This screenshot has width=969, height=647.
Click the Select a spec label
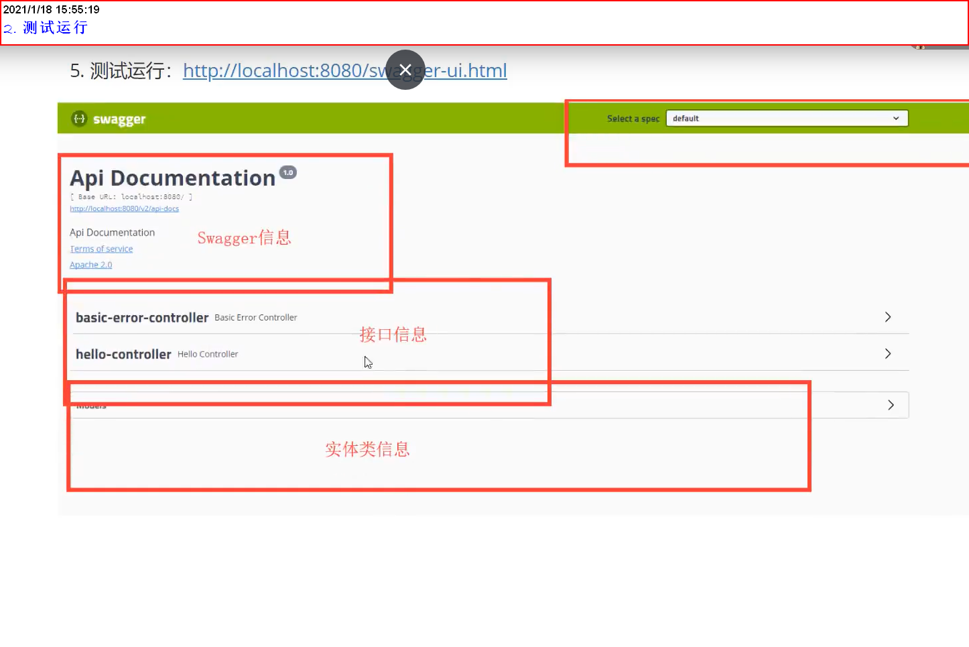point(633,119)
